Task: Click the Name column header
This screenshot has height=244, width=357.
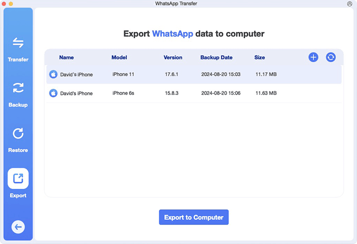Action: 67,57
